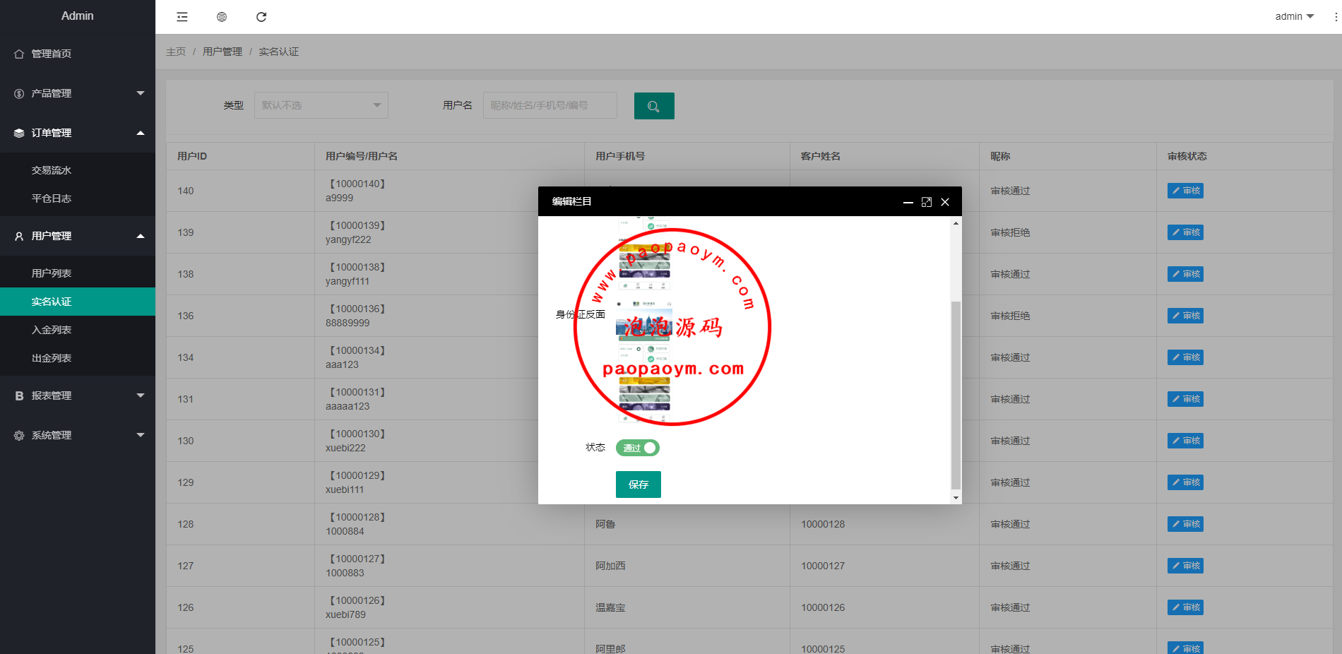Open the vertical more-options icon at top right

(1336, 17)
